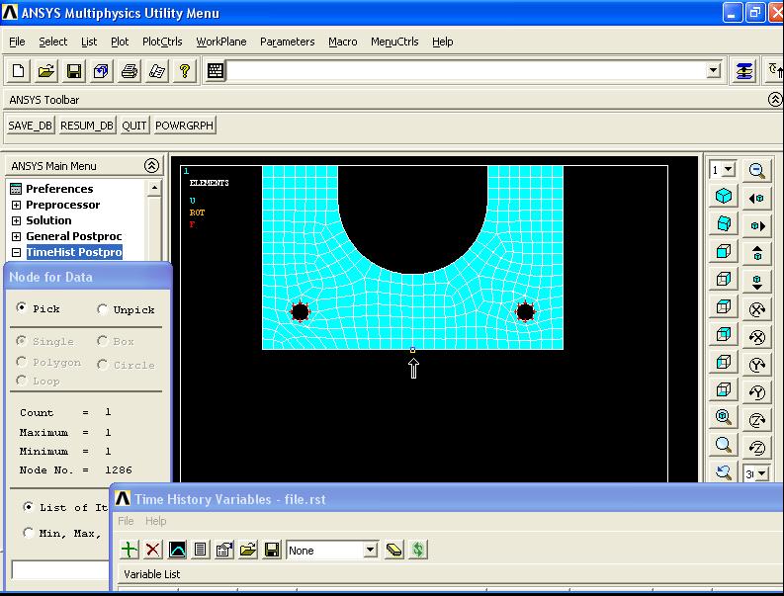Pan model left arrow icon

[x=757, y=199]
